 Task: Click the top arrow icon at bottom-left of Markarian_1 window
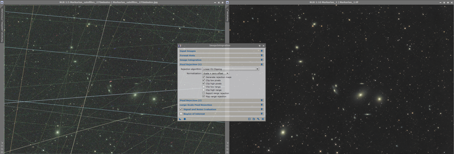click(227, 143)
